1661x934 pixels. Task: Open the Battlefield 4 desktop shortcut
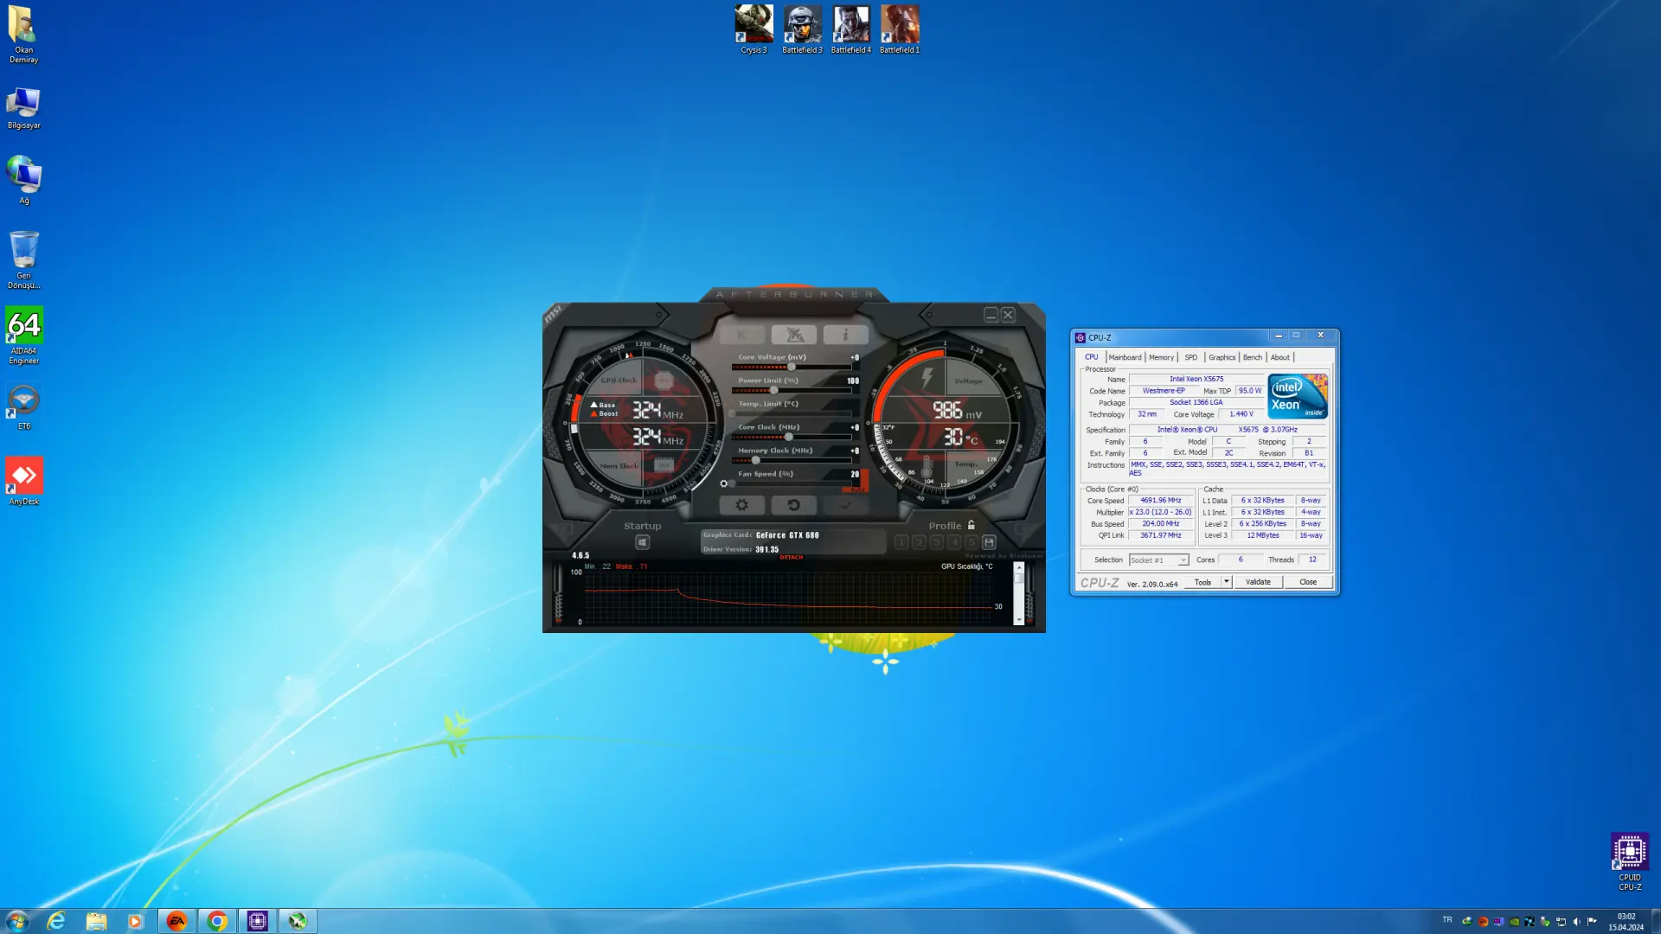pyautogui.click(x=850, y=29)
